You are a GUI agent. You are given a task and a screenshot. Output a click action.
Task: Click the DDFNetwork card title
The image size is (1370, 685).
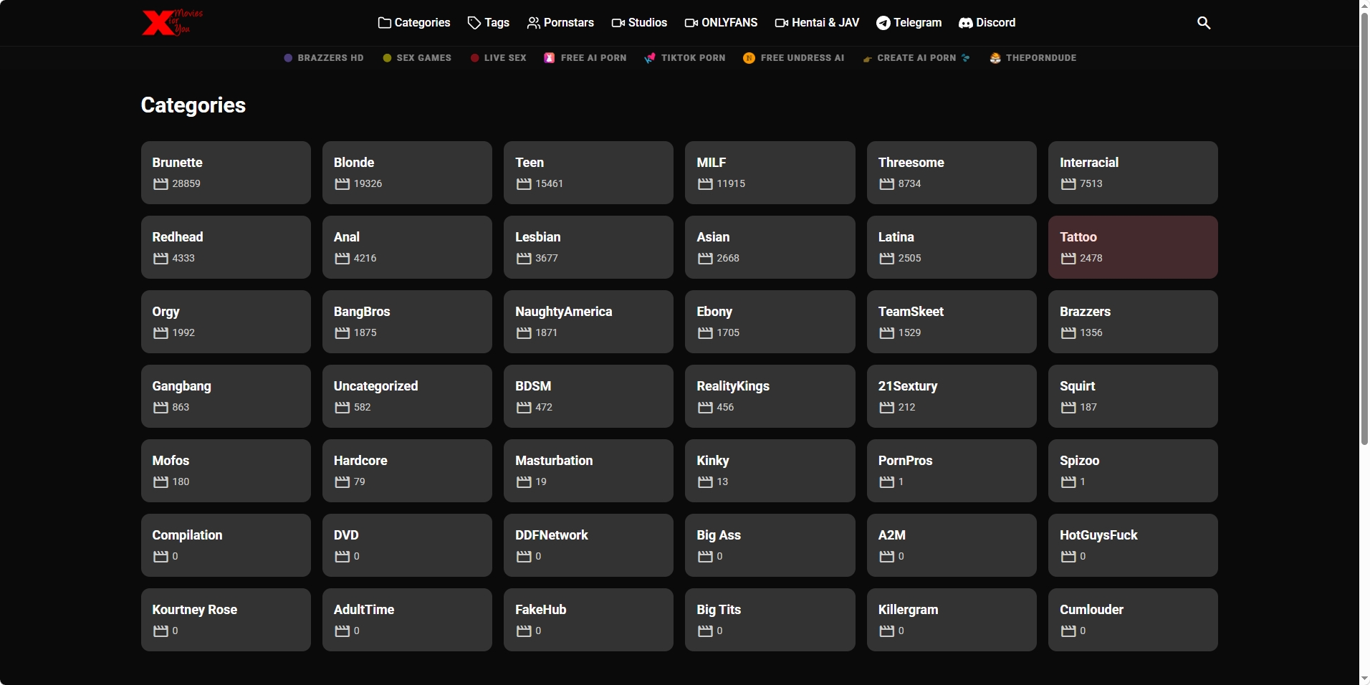pos(552,535)
